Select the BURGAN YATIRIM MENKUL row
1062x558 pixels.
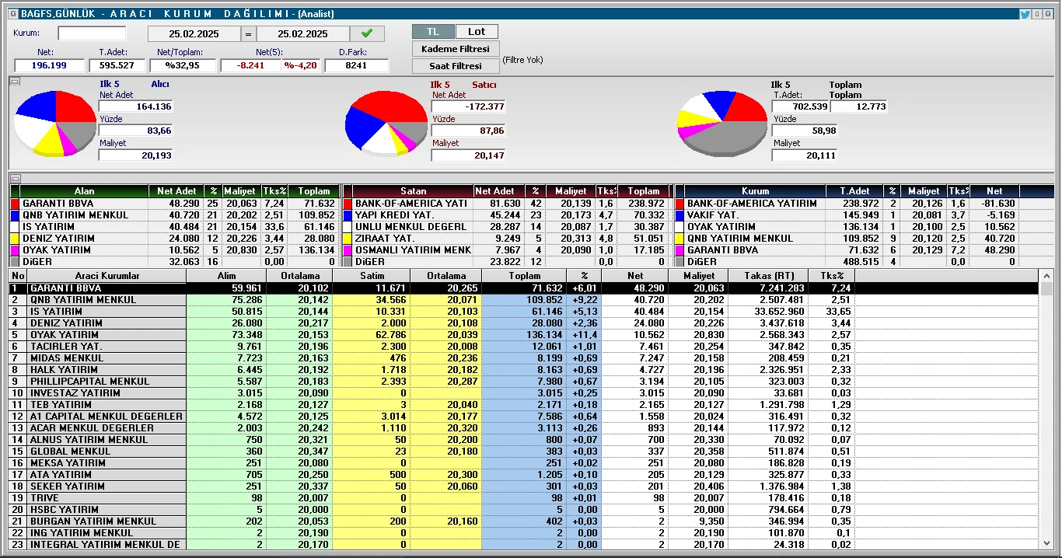click(x=525, y=521)
